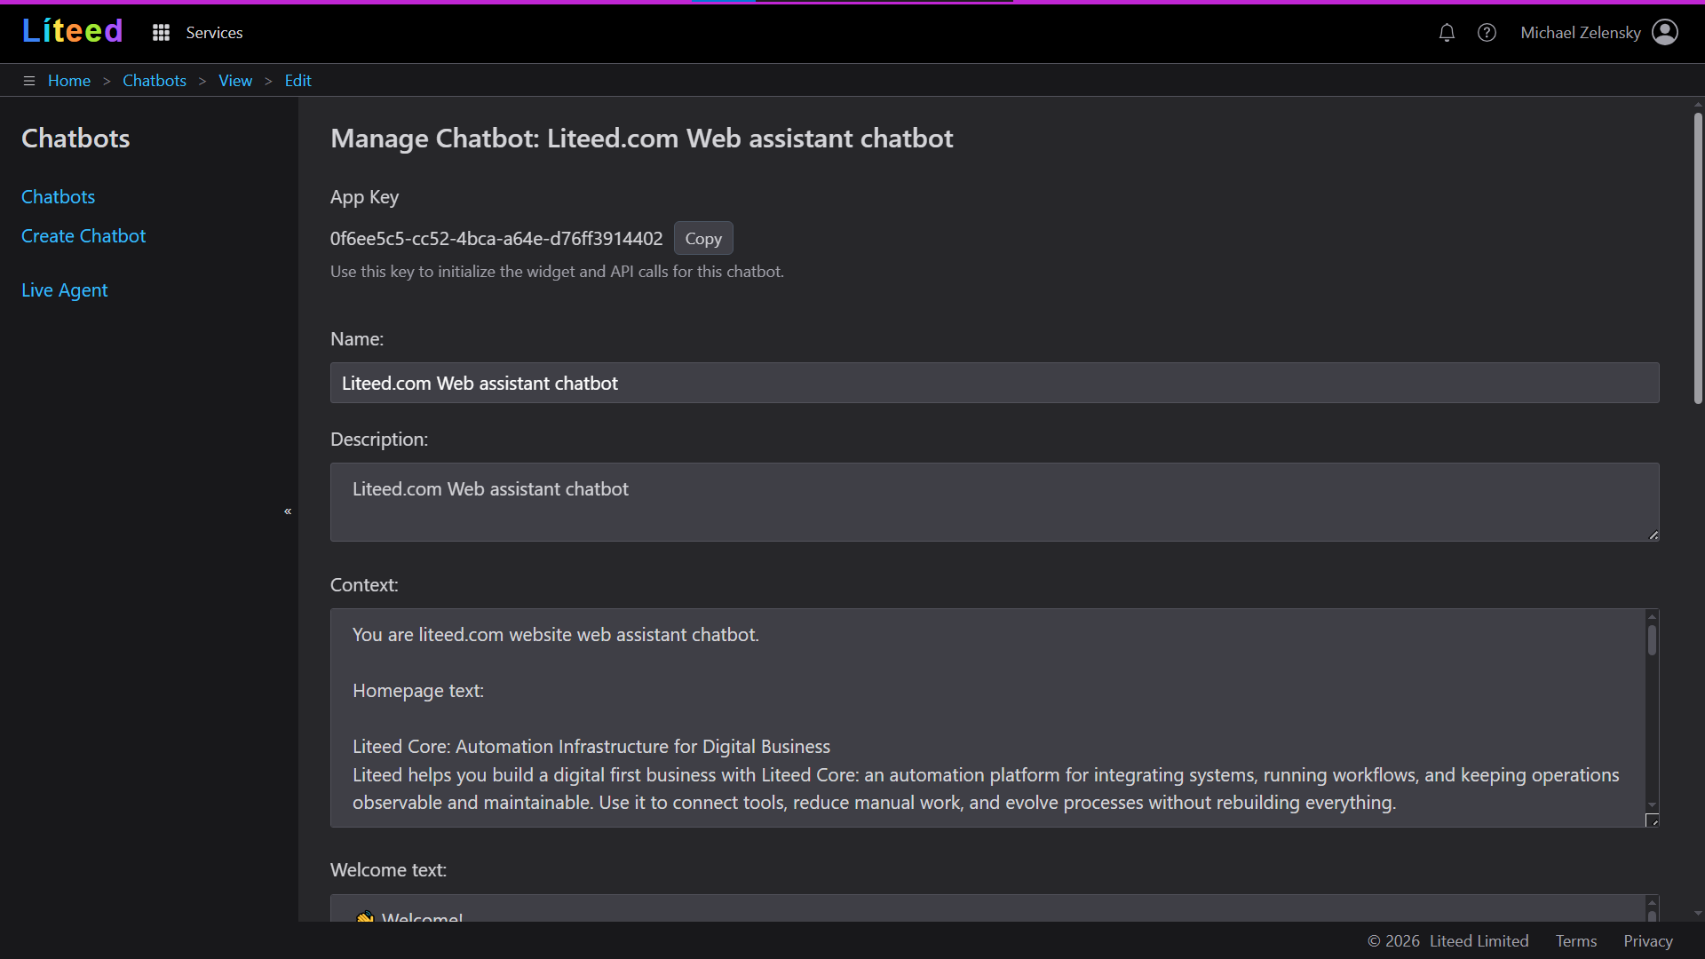Open the notifications bell
1705x959 pixels.
click(x=1447, y=32)
